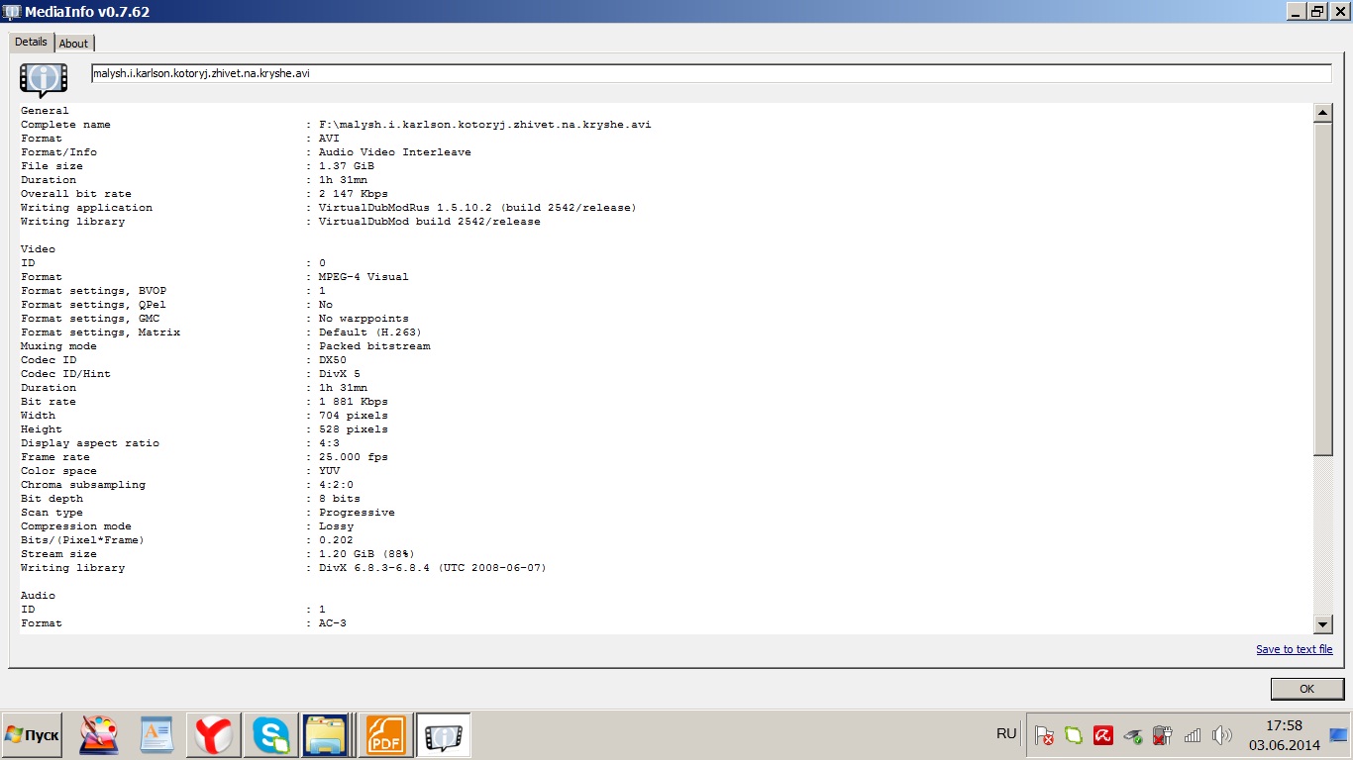Click the 'DivX 5' codec hint value

pos(340,374)
